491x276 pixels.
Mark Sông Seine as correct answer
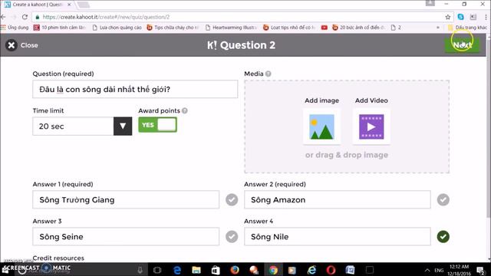tap(232, 237)
